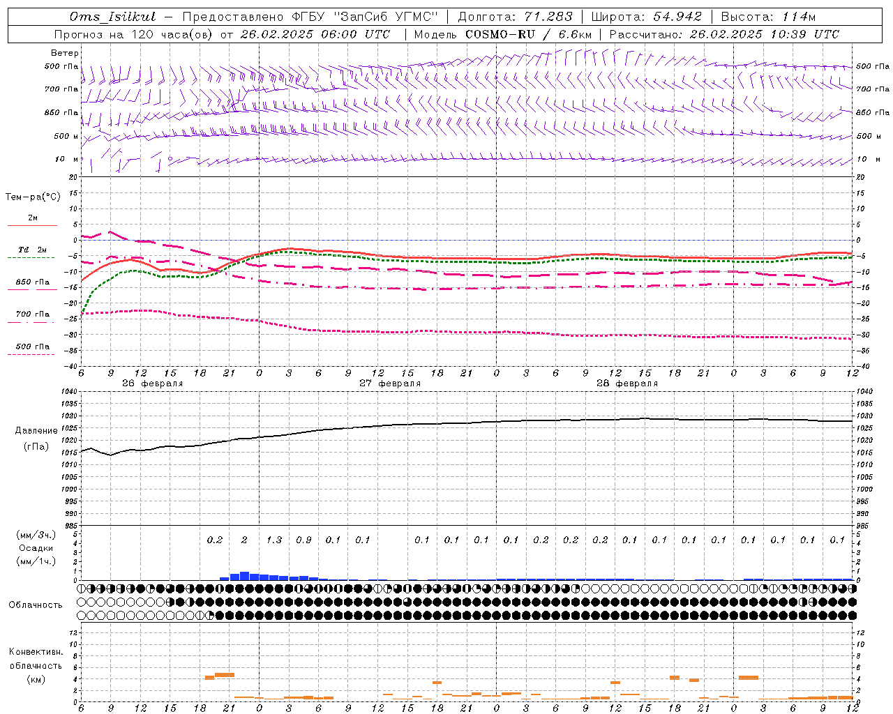This screenshot has height=714, width=893.
Task: Click the Облачность cloud cover label
Action: coord(36,605)
